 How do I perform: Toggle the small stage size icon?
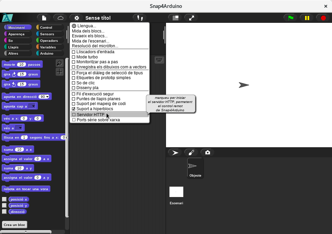(175, 18)
